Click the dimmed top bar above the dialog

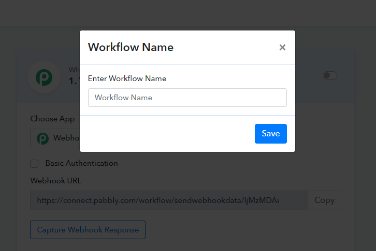click(188, 13)
